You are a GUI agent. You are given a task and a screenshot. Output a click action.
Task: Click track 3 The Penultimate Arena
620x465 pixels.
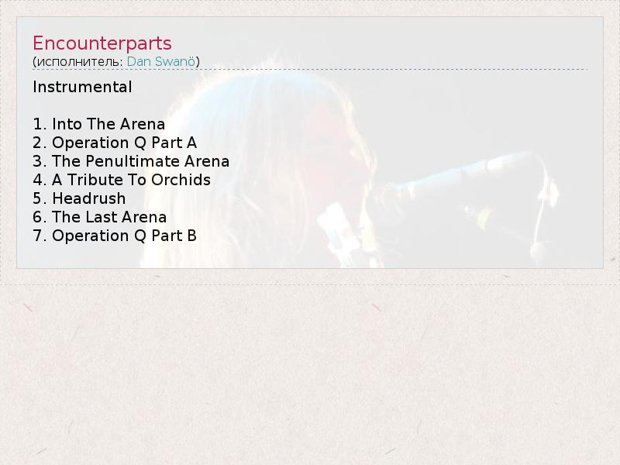click(131, 161)
